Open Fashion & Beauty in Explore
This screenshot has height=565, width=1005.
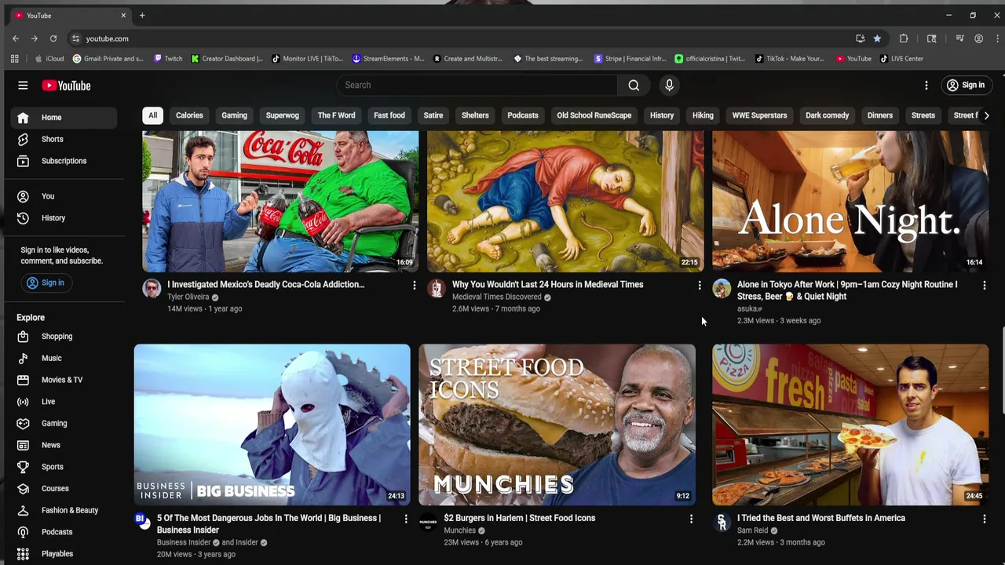tap(64, 510)
